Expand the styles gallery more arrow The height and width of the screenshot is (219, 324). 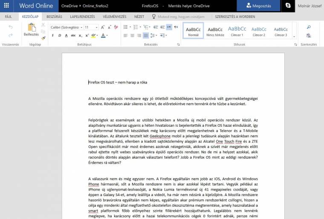pos(294,37)
